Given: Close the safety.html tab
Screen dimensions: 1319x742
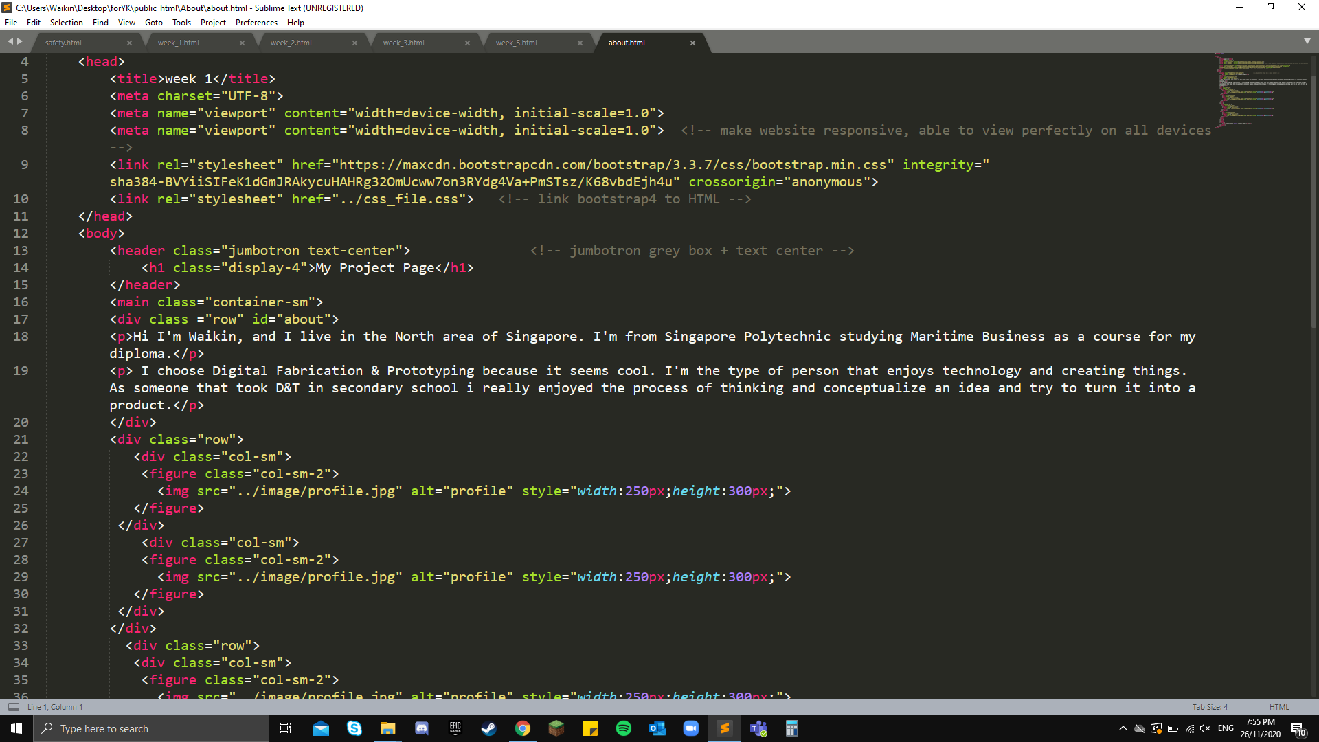Looking at the screenshot, I should (x=129, y=43).
